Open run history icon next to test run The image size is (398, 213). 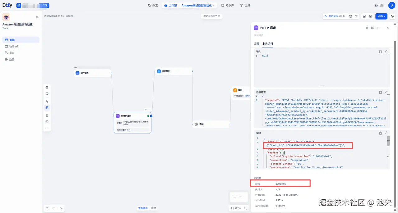(350, 16)
